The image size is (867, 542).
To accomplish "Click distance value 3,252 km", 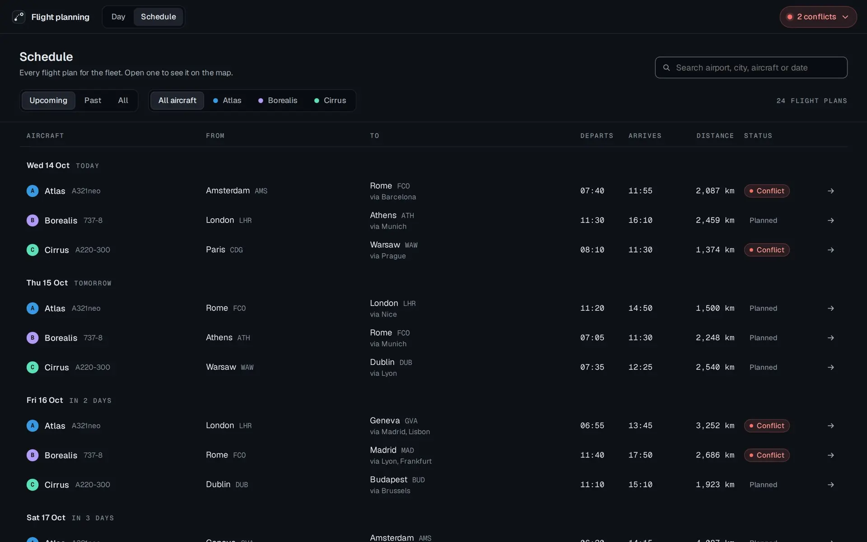I will tap(715, 426).
